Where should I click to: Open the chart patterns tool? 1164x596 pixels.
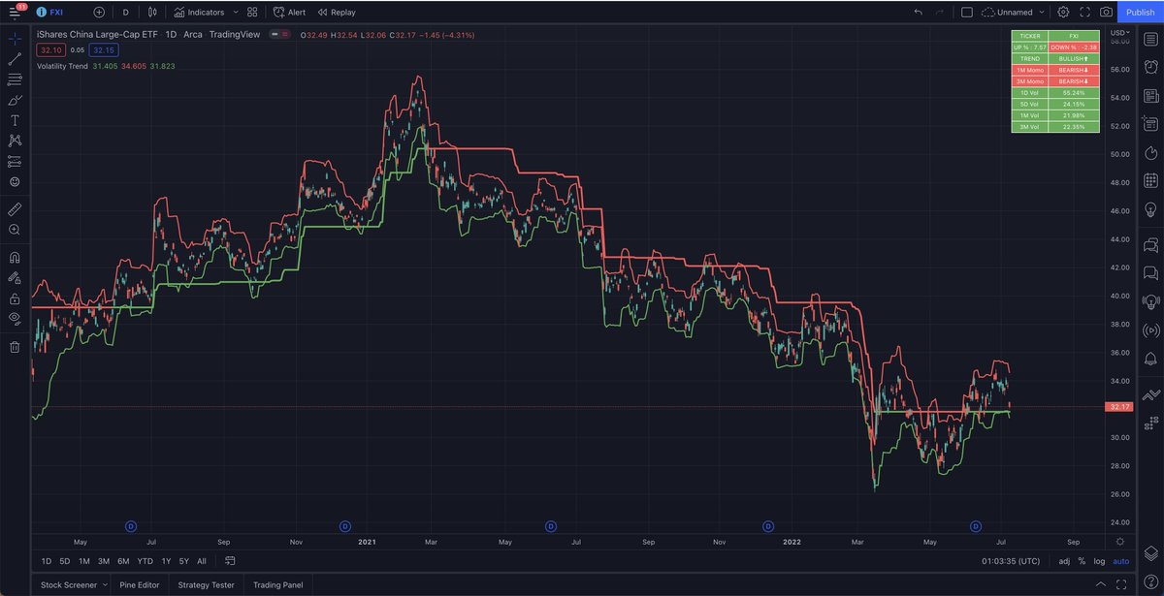[x=15, y=141]
